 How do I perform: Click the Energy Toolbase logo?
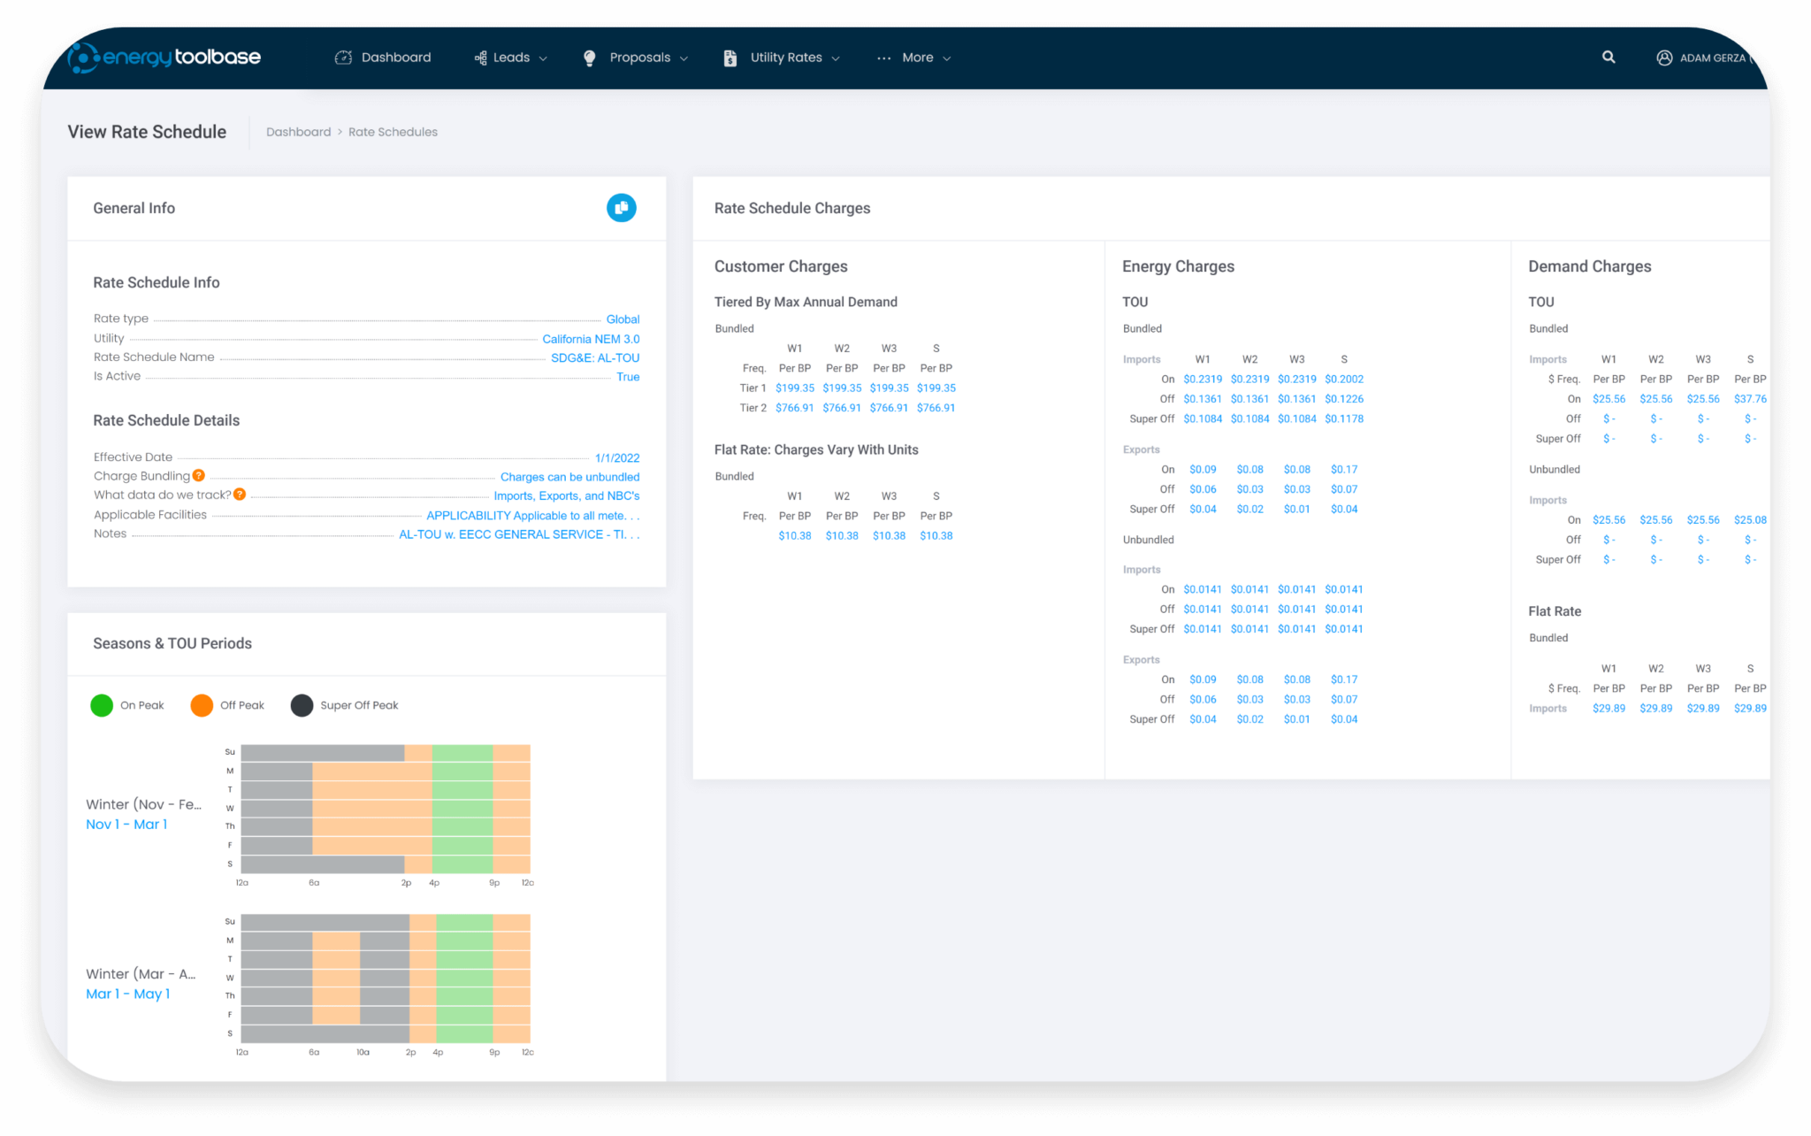click(x=164, y=58)
